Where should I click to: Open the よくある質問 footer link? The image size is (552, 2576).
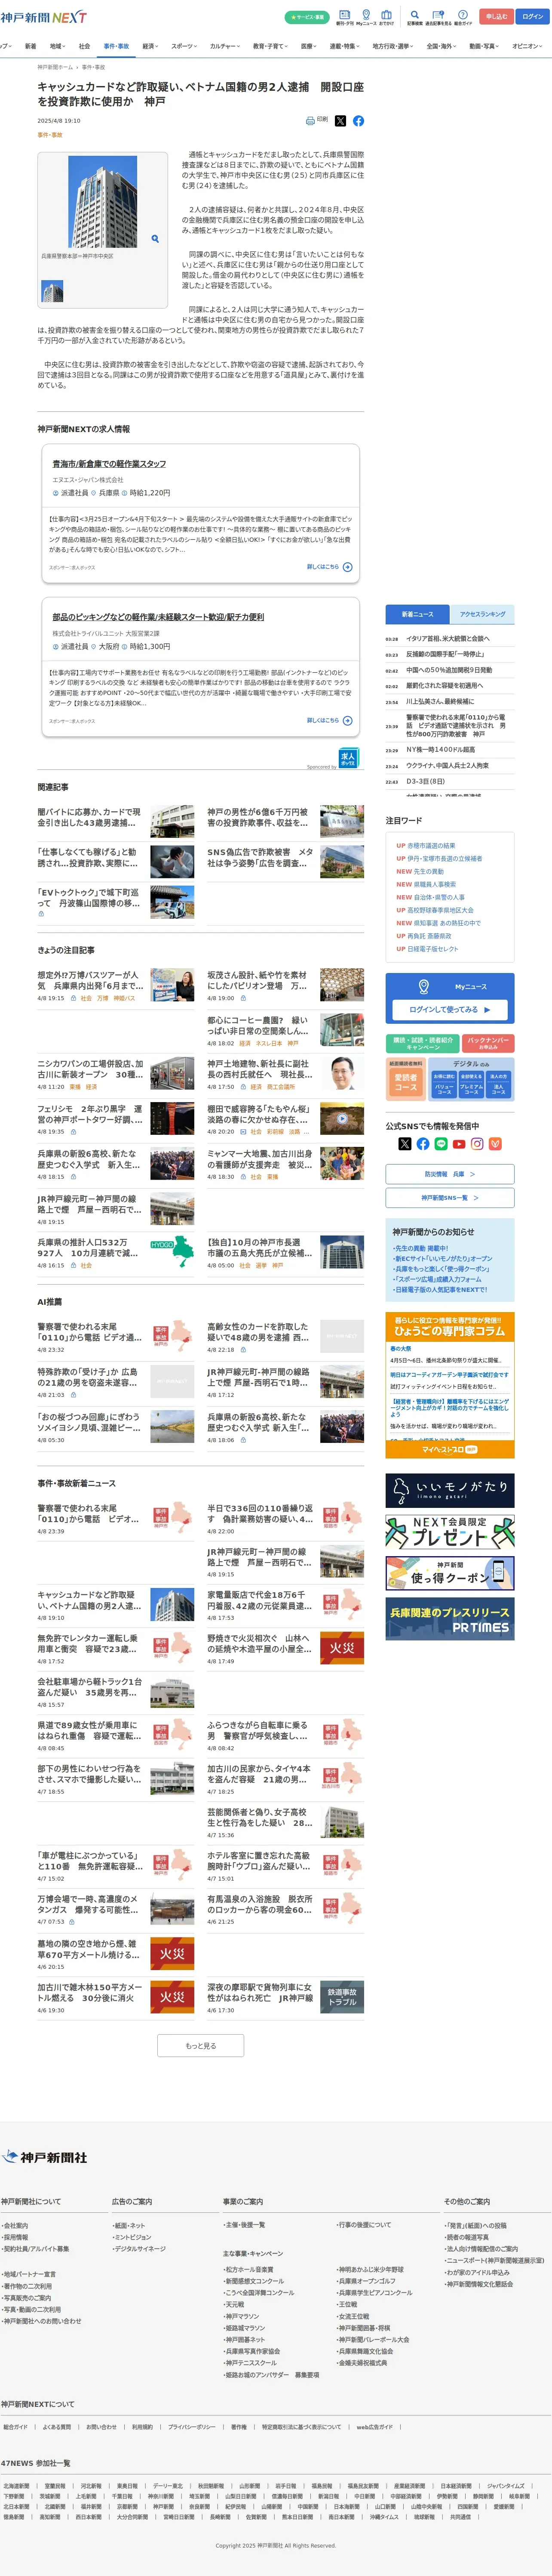(x=57, y=2427)
